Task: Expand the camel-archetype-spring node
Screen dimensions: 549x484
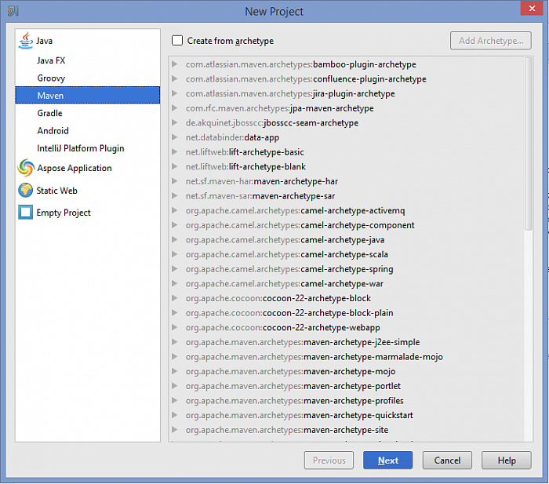Action: (175, 269)
